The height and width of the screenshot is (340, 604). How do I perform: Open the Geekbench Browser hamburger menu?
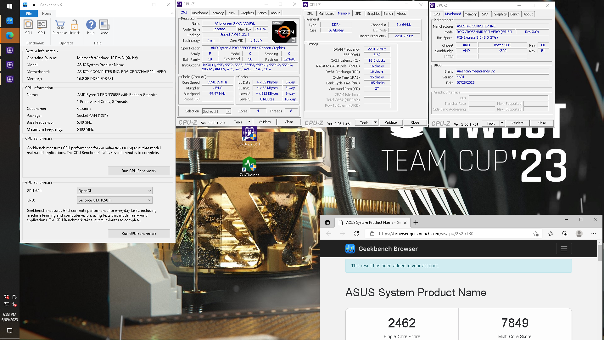coord(564,249)
